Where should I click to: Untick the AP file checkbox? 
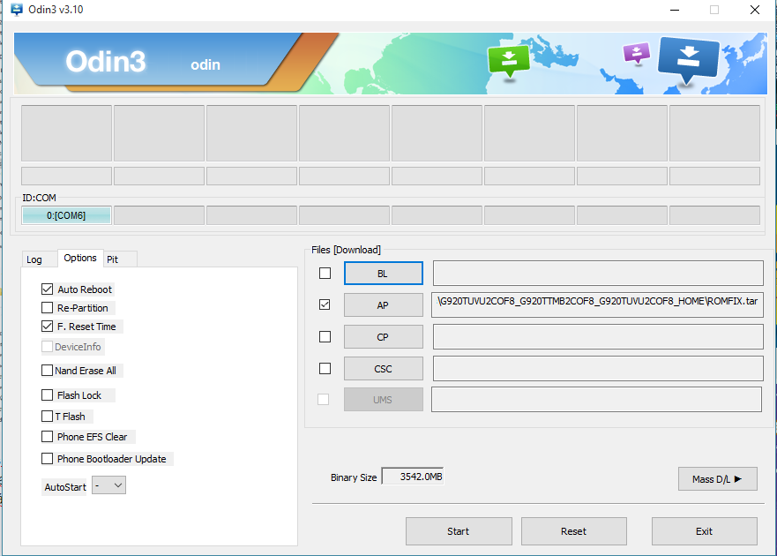(325, 304)
